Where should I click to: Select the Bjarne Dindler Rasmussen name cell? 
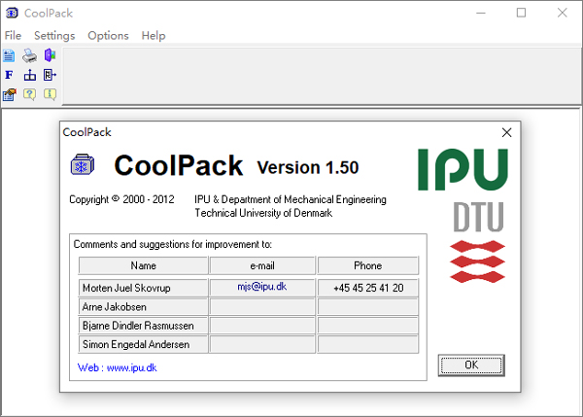[143, 326]
